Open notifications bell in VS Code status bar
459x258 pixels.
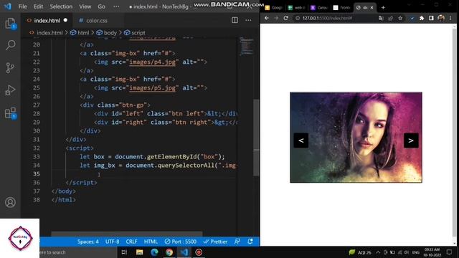[x=250, y=242]
